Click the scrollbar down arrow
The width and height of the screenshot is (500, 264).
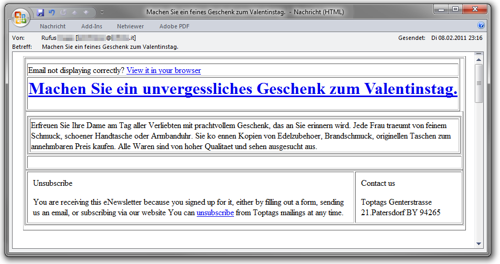click(478, 244)
